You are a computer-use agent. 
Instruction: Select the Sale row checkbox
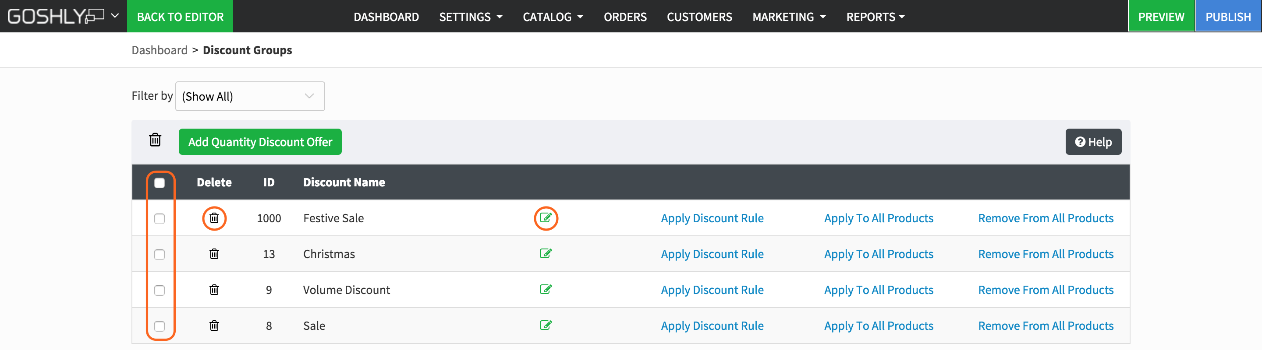159,326
